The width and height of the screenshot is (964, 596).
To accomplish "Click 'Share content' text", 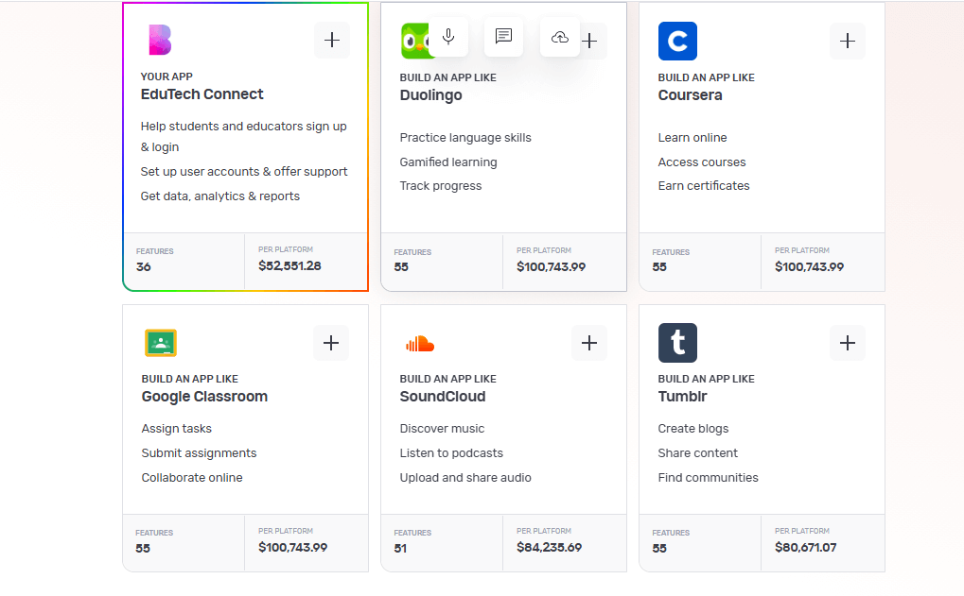I will [698, 453].
